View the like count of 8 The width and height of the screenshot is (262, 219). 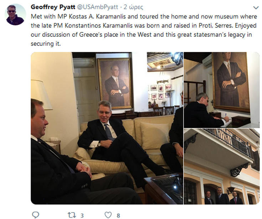(118, 215)
